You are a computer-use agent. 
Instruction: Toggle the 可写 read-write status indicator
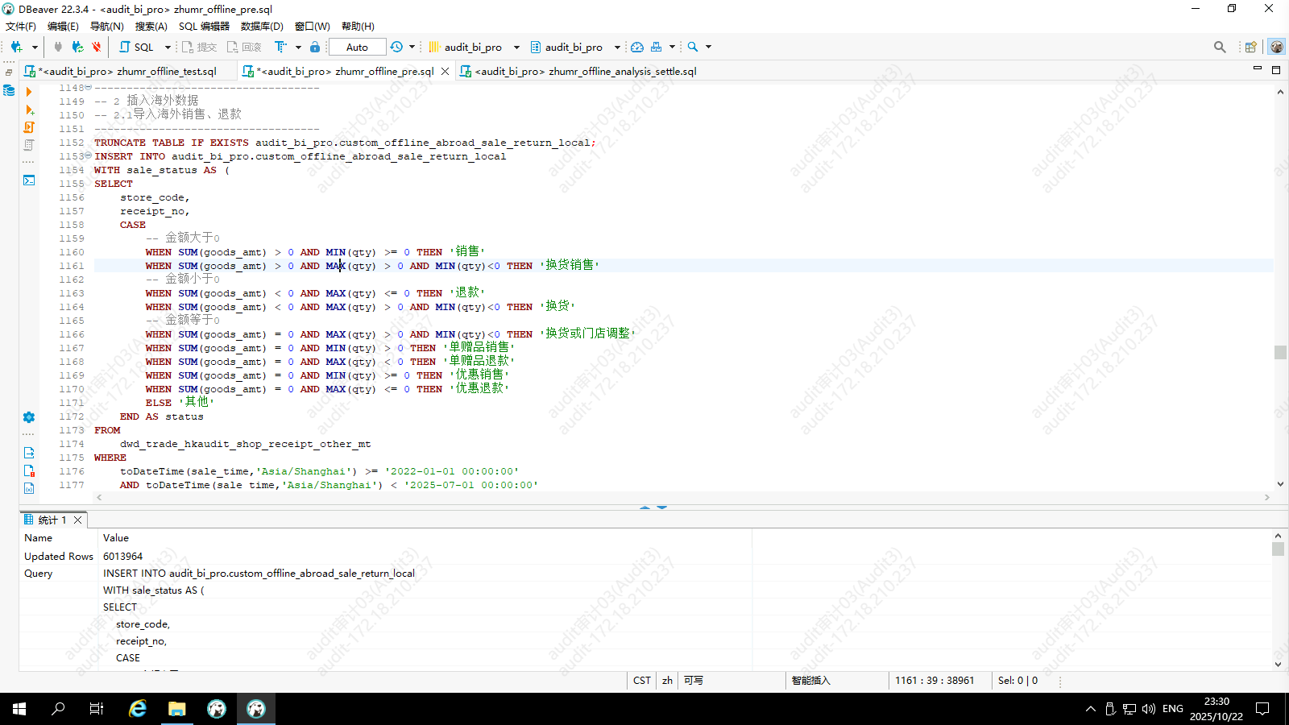(693, 681)
